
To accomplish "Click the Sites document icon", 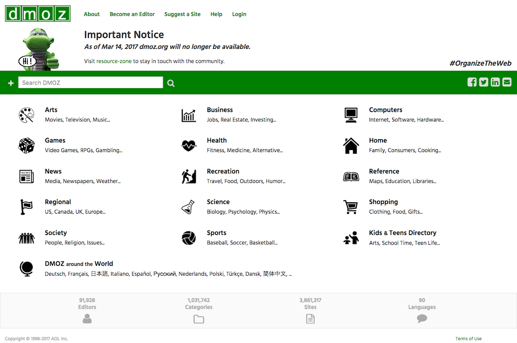I will (310, 319).
